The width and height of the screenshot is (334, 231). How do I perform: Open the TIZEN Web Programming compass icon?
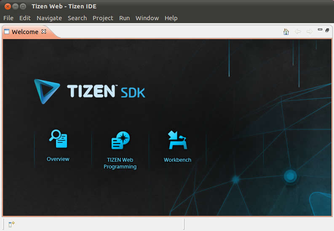click(x=120, y=140)
